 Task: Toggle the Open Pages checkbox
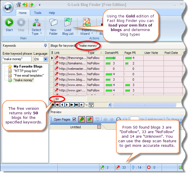pyautogui.click(x=74, y=119)
